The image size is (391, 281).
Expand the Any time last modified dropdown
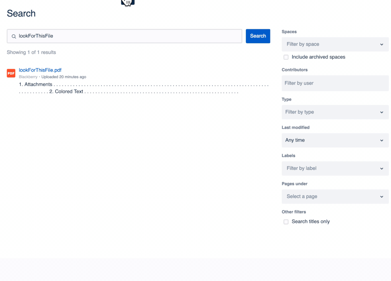[335, 140]
